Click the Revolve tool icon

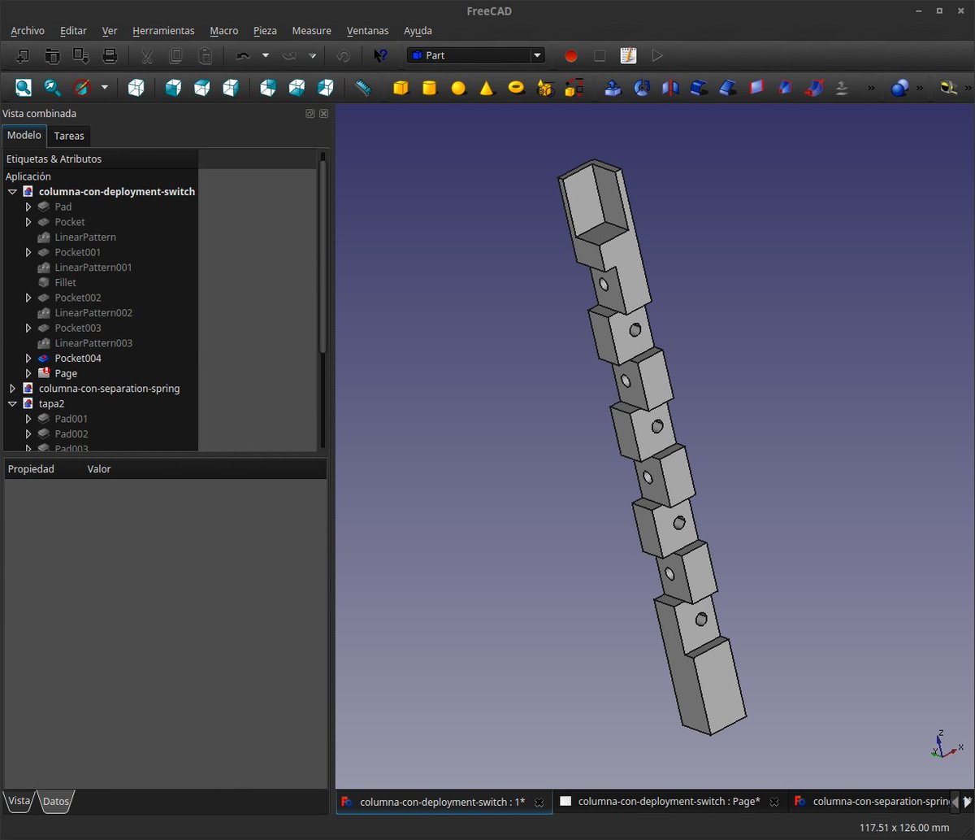(x=642, y=87)
